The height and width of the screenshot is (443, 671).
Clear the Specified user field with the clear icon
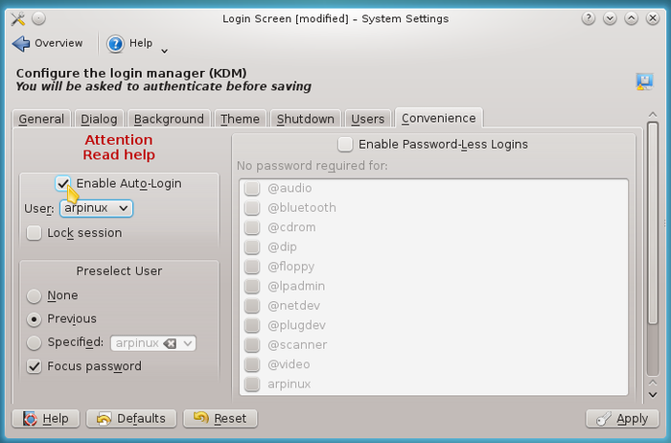170,343
